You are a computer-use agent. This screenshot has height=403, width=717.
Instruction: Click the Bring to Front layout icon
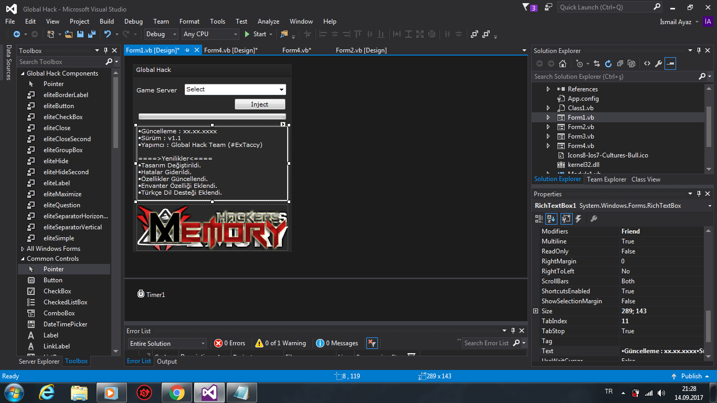pos(474,34)
